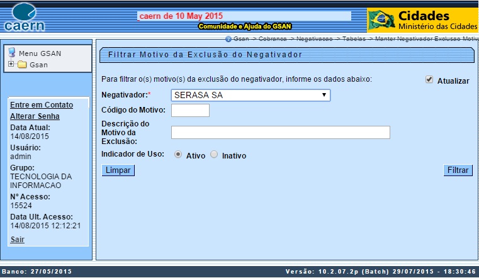Screen dimensions: 479x278
Task: Open the Alterar Senha link
Action: point(35,116)
